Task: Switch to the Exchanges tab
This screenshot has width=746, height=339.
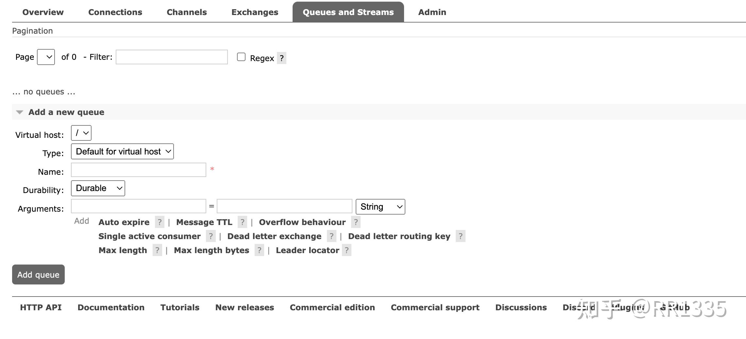Action: pyautogui.click(x=255, y=12)
